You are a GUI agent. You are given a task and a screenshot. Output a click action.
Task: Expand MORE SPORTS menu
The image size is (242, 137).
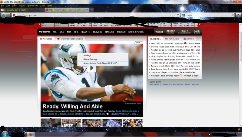coord(136,32)
